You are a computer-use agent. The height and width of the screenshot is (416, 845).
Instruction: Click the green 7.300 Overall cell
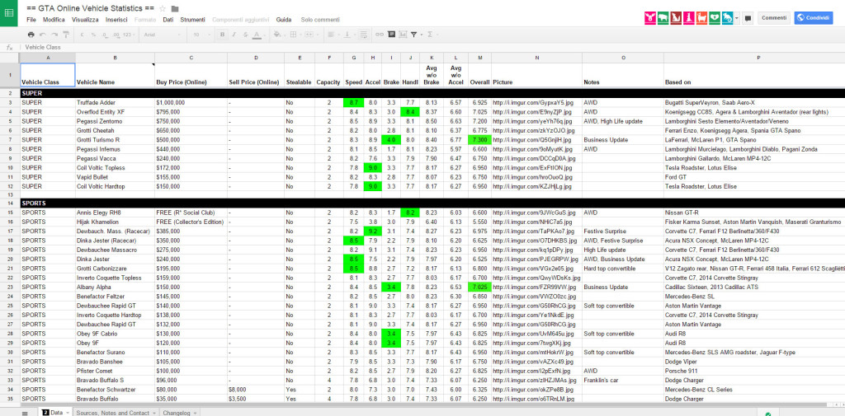point(479,140)
